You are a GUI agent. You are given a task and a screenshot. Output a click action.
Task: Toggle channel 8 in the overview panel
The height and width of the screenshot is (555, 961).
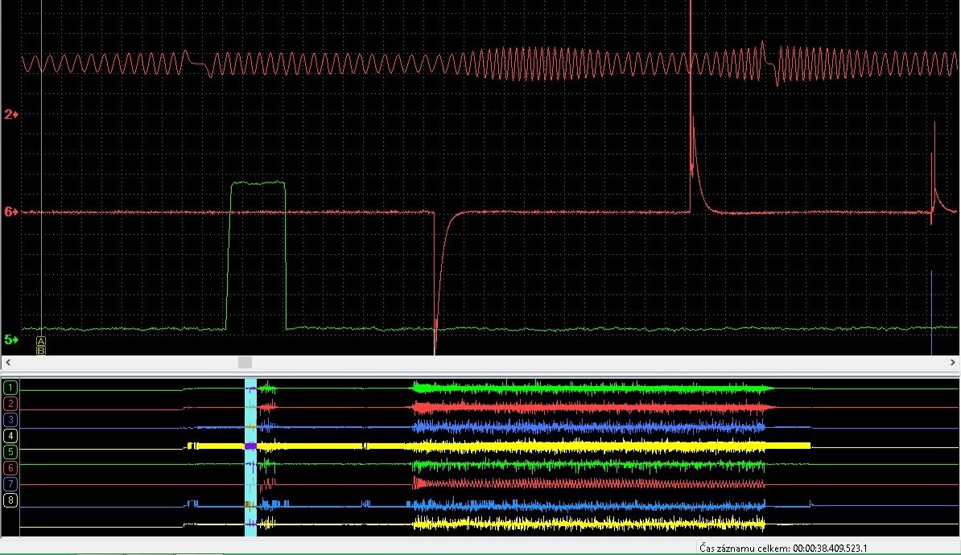pyautogui.click(x=10, y=499)
